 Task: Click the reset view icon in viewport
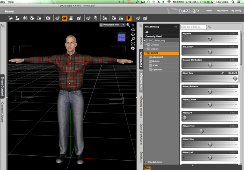pos(133,48)
